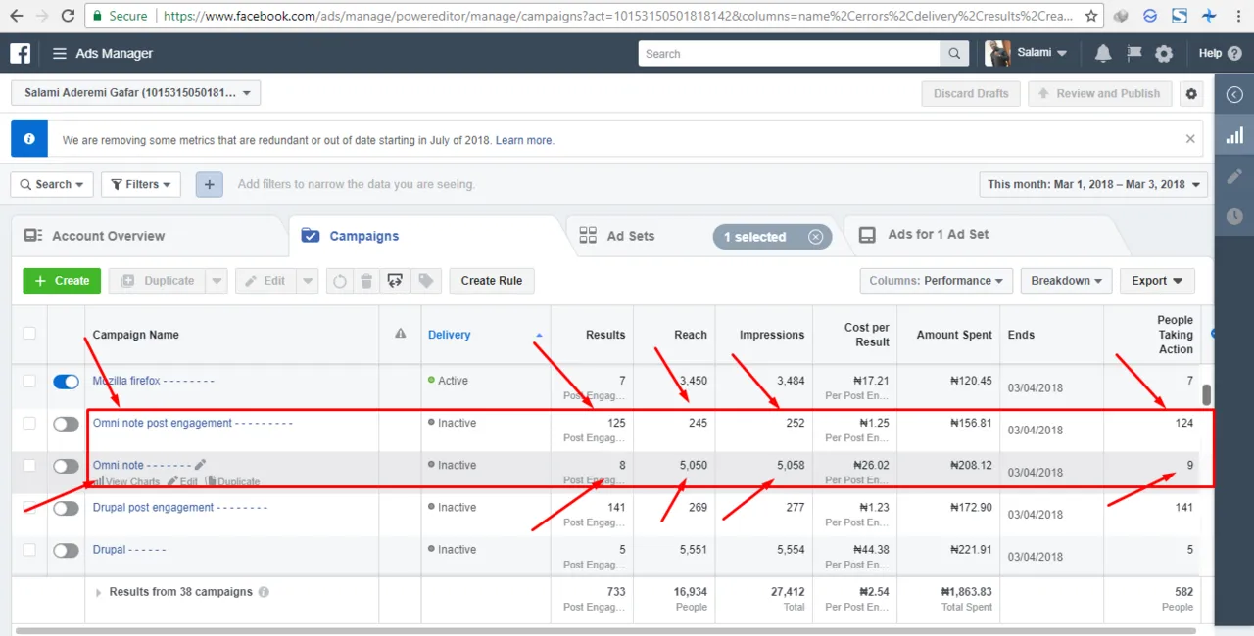Click the errors warning triangle column header
Image resolution: width=1254 pixels, height=636 pixels.
[400, 334]
